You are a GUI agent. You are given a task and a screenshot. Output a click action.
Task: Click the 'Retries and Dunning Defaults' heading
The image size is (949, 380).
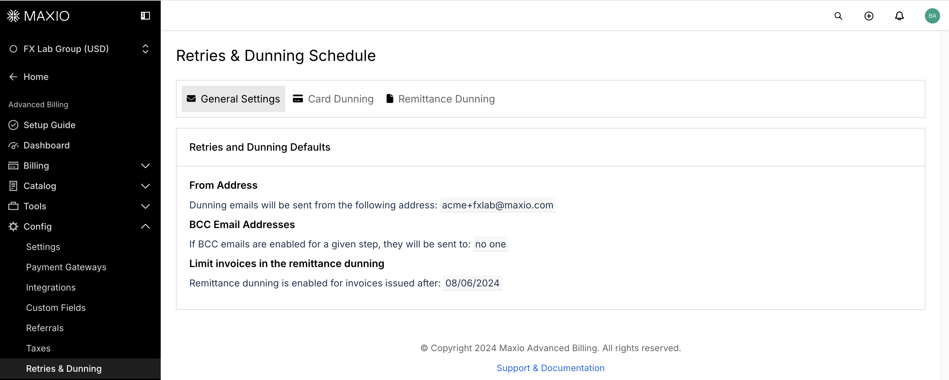coord(260,147)
